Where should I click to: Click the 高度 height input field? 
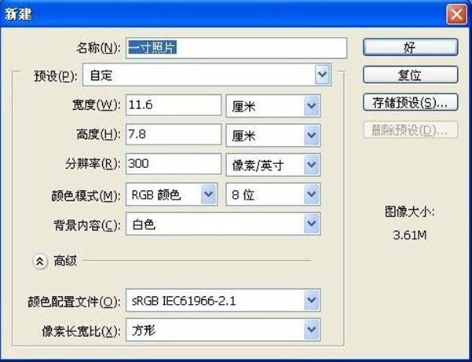[x=174, y=134]
